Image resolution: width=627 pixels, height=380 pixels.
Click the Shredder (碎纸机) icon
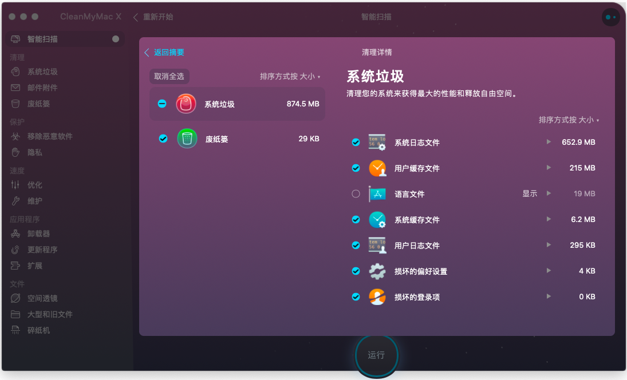click(x=15, y=330)
